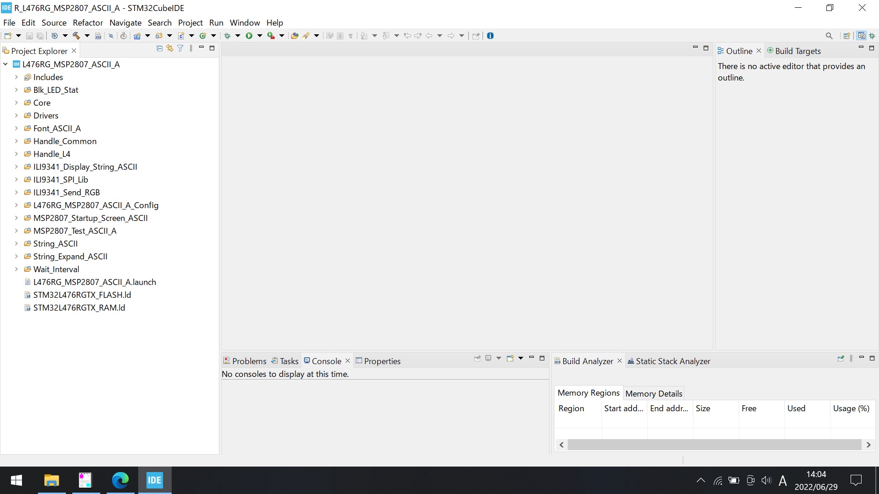
Task: Maximize the Build Analyzer panel
Action: click(872, 358)
